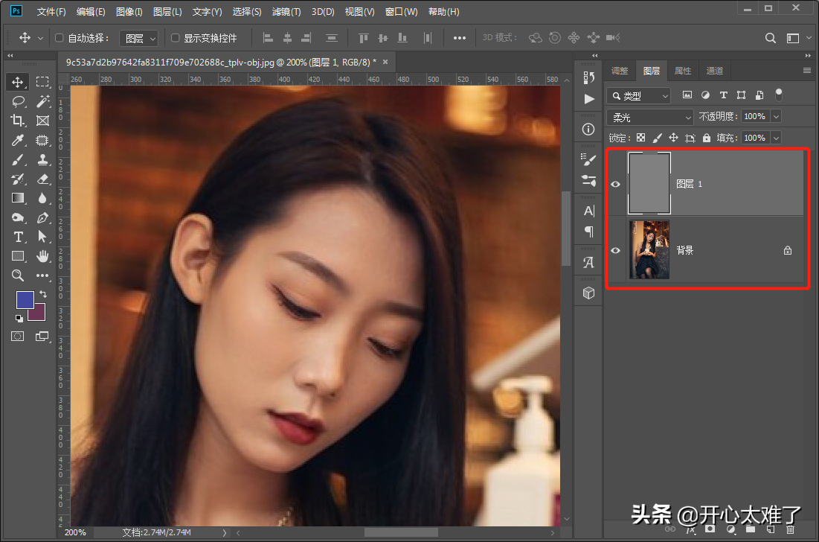Select the Hand tool
The image size is (819, 542).
point(42,256)
